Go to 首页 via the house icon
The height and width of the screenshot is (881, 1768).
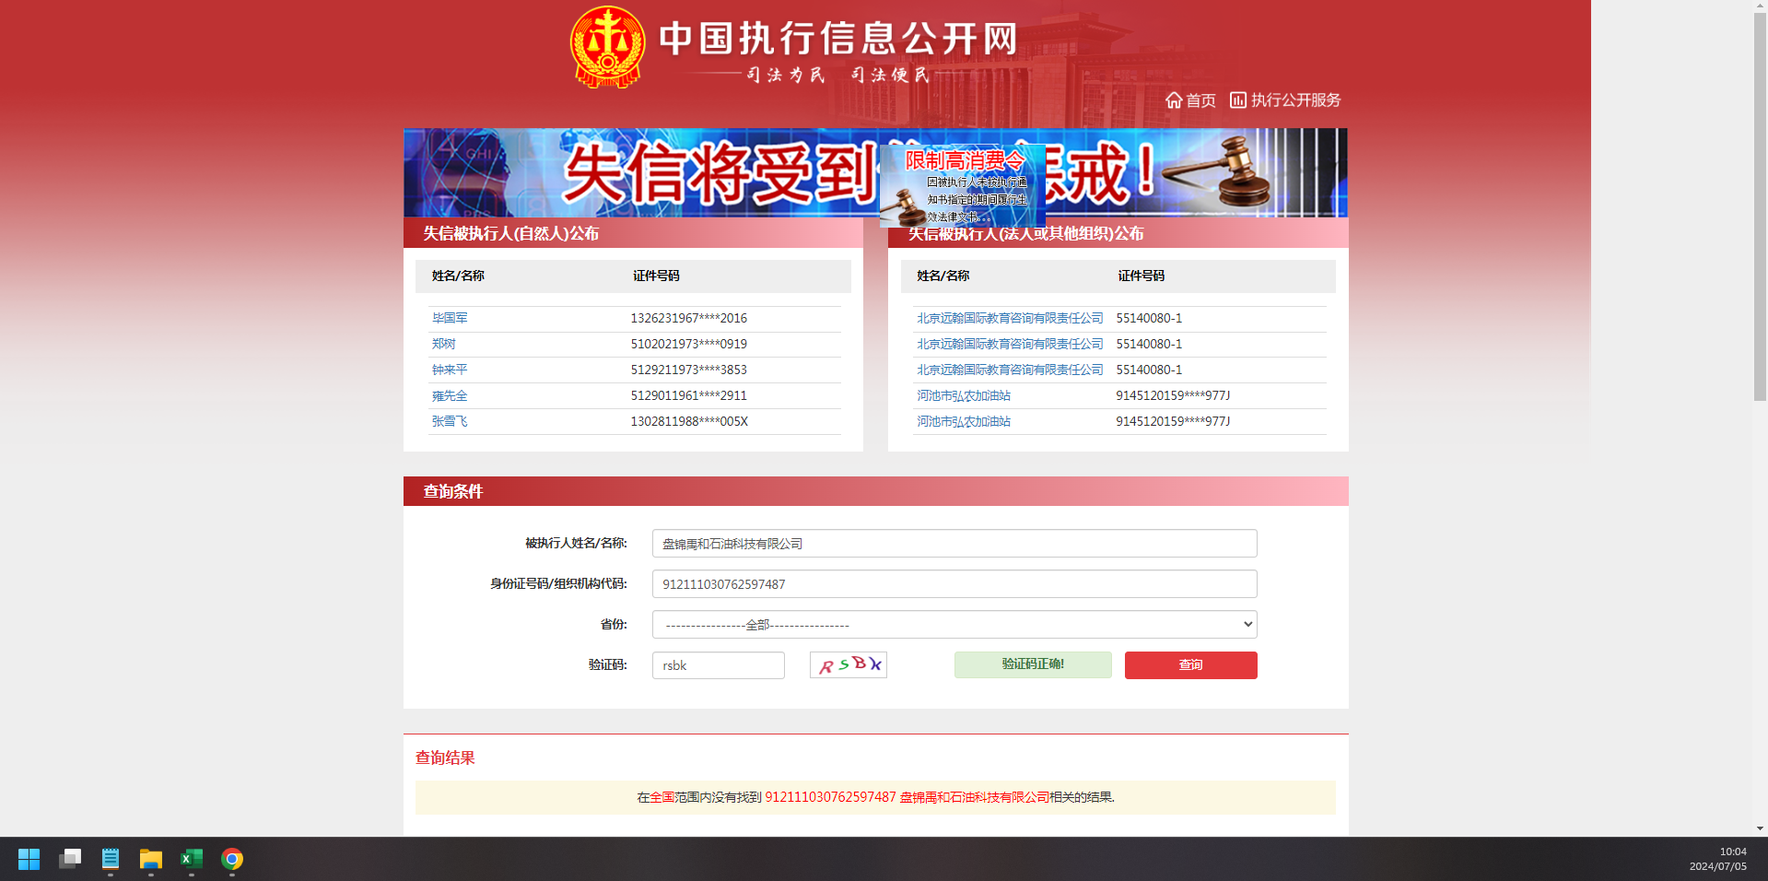[1190, 100]
